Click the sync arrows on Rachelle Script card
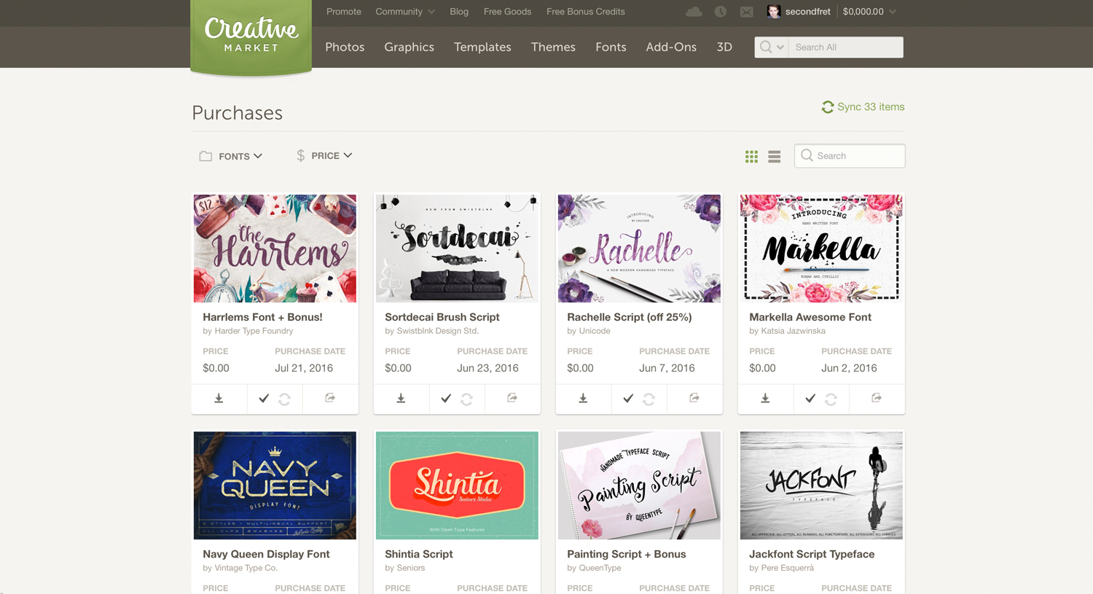Viewport: 1093px width, 594px height. [649, 399]
